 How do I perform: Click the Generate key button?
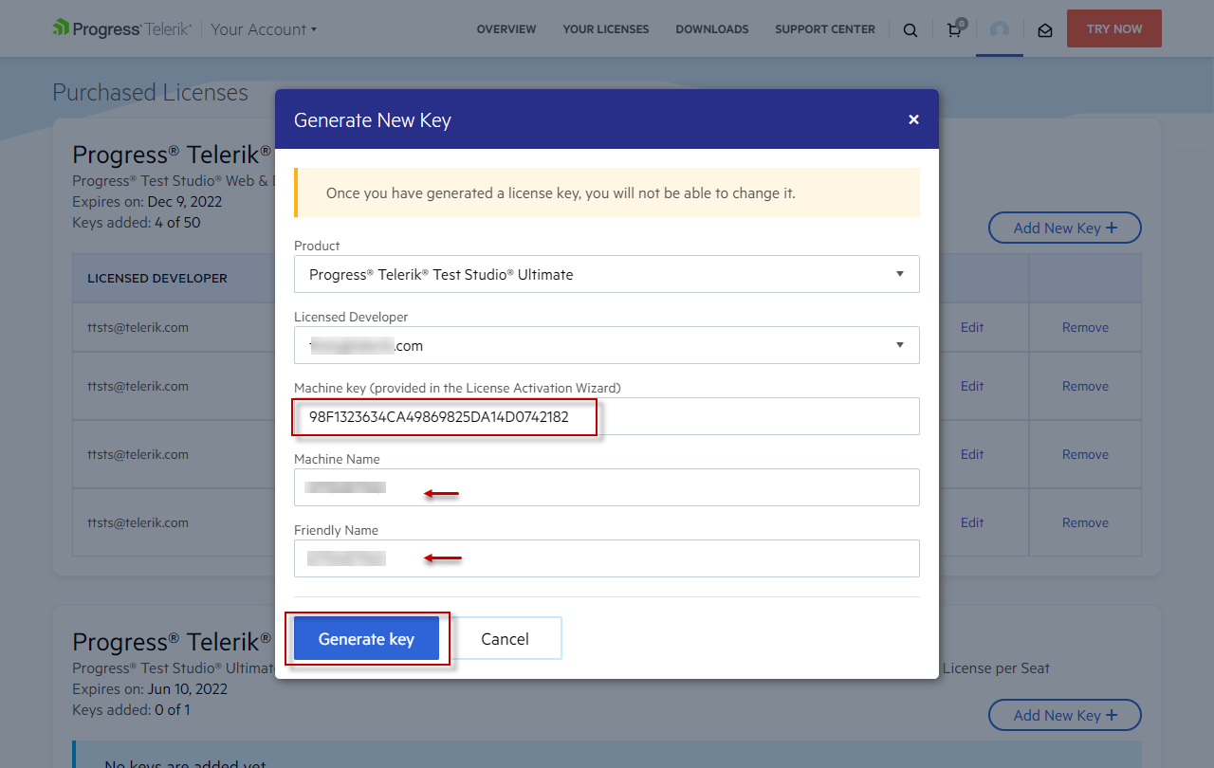[x=366, y=638]
